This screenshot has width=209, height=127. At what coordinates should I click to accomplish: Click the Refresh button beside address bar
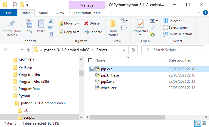[x=133, y=50]
